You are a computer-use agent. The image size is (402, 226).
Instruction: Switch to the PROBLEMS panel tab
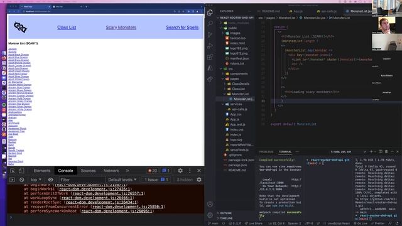[266, 152]
